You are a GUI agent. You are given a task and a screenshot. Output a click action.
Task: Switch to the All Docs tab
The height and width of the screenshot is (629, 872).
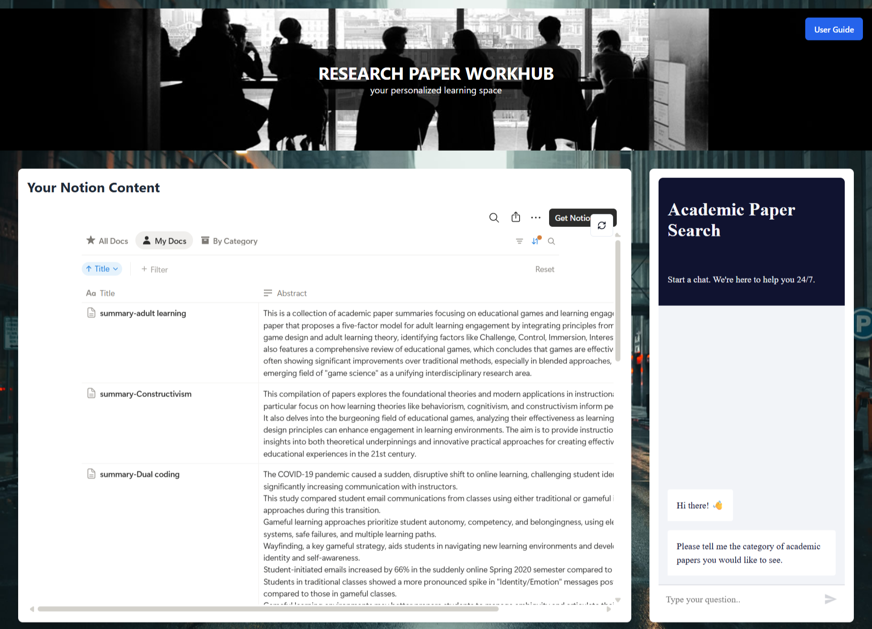click(108, 241)
